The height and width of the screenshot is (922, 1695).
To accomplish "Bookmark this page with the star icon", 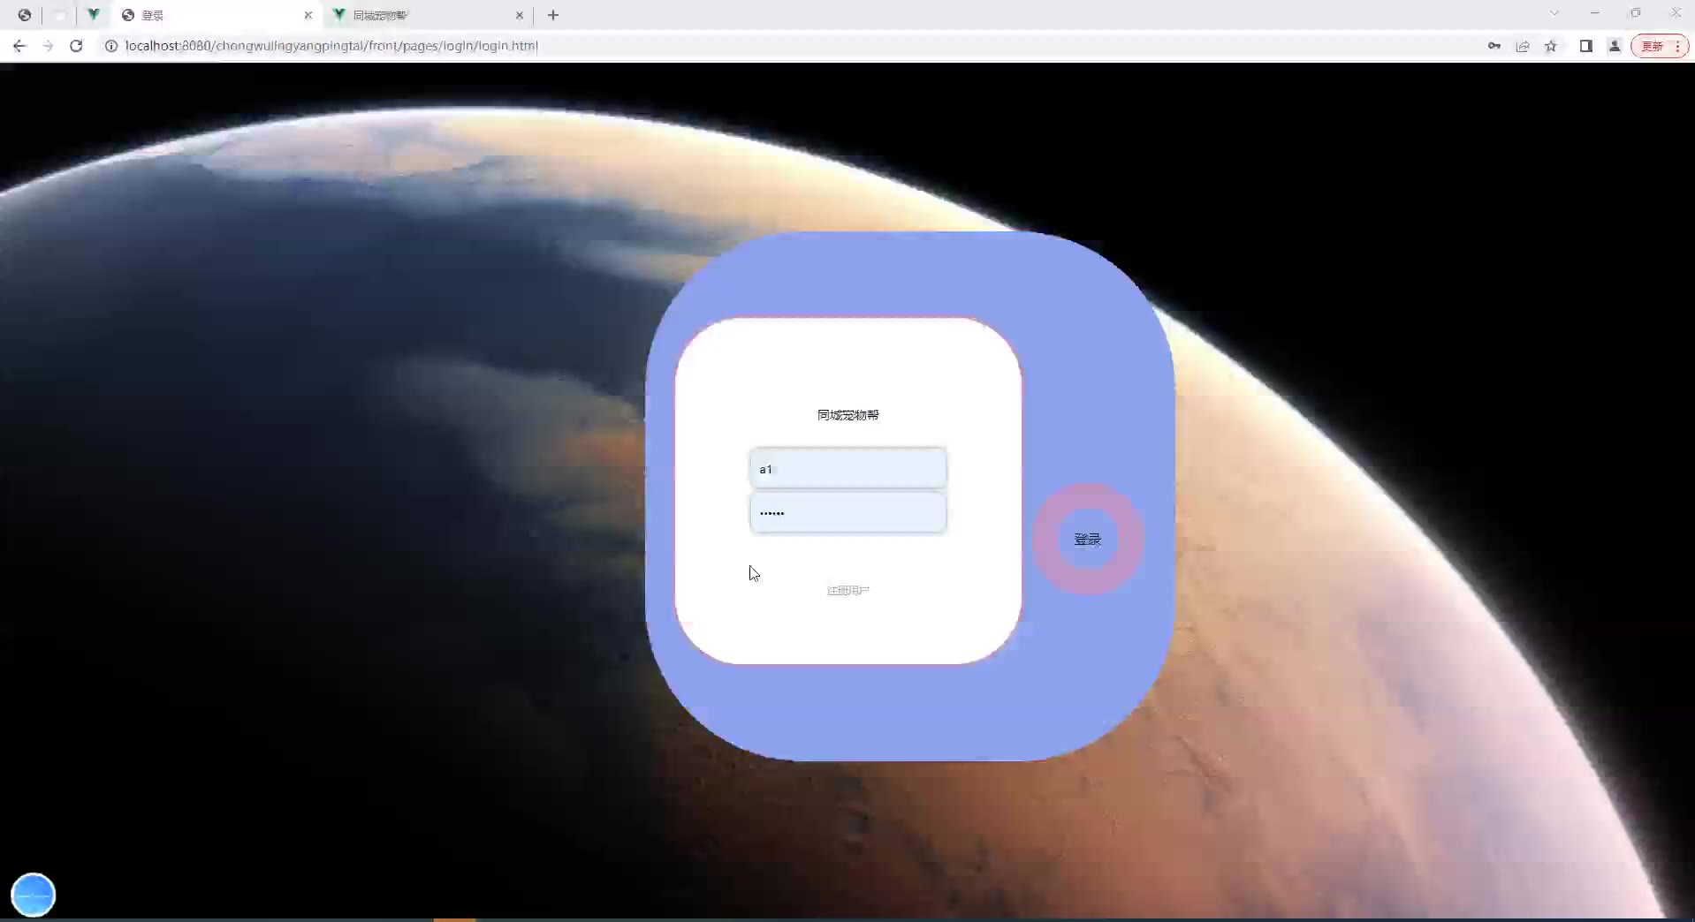I will [1551, 46].
